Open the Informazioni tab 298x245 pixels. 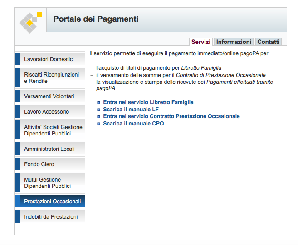point(234,42)
